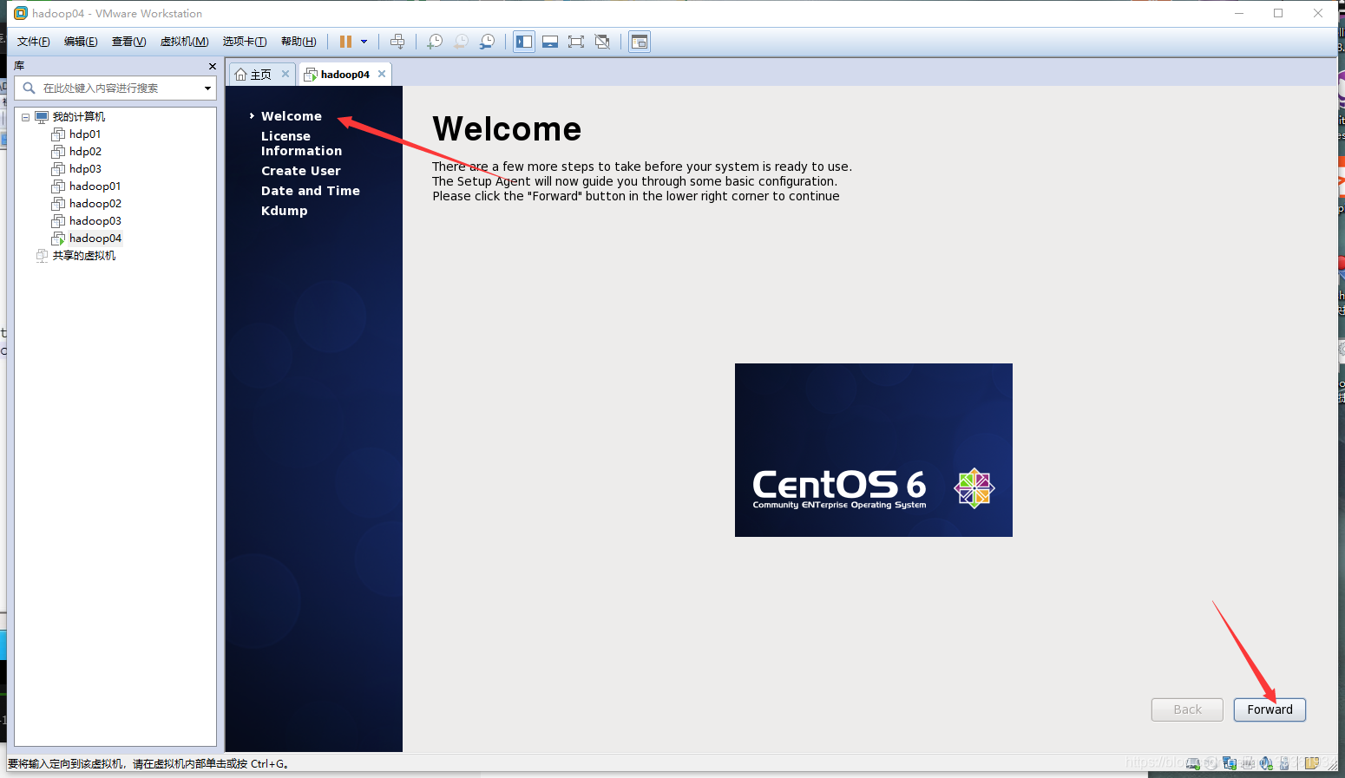
Task: Click the printer status bar icon
Action: click(1248, 763)
